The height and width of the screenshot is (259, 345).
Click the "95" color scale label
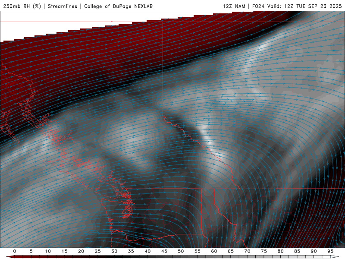[330, 251]
